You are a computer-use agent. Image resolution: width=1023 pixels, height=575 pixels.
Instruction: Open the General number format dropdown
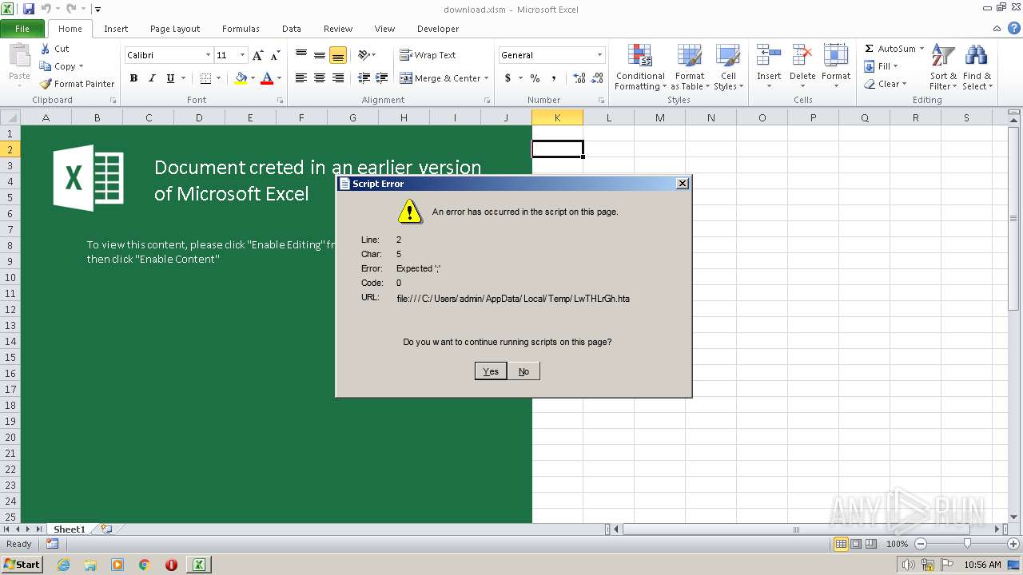(x=599, y=55)
